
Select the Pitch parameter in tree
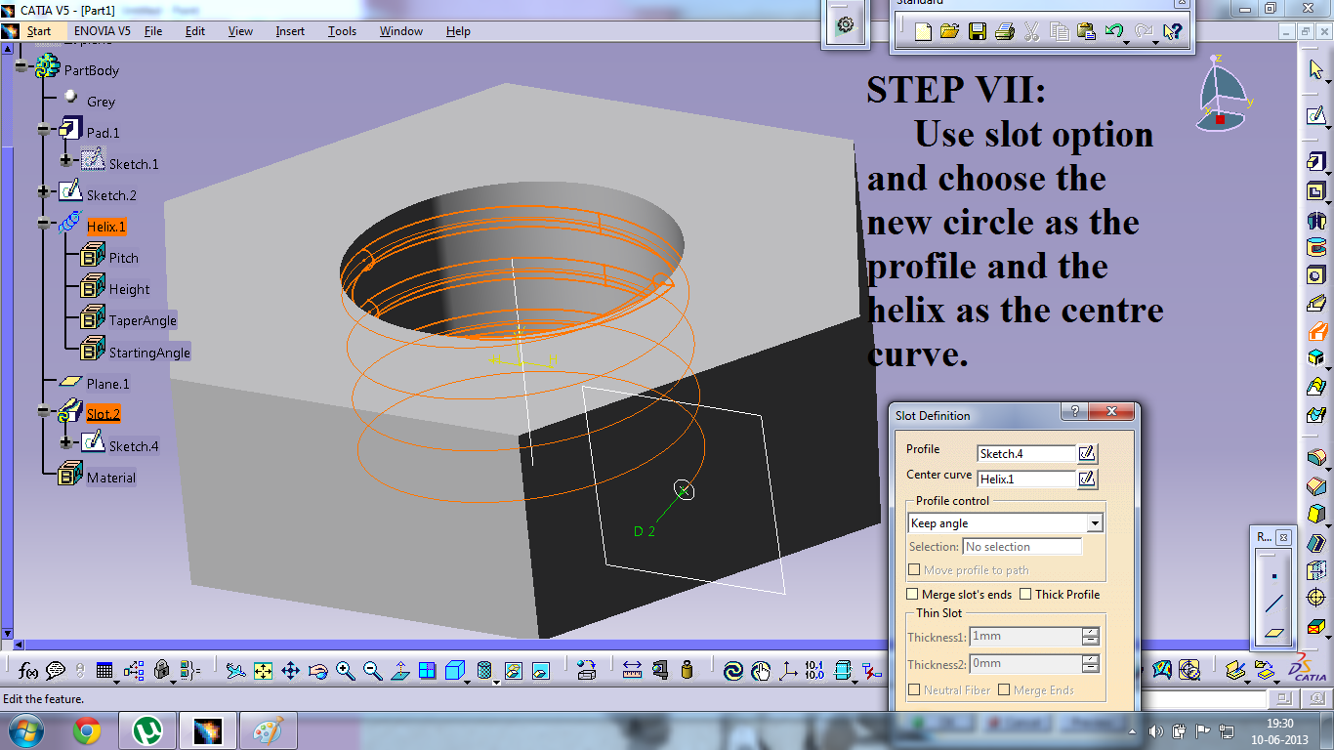click(124, 258)
